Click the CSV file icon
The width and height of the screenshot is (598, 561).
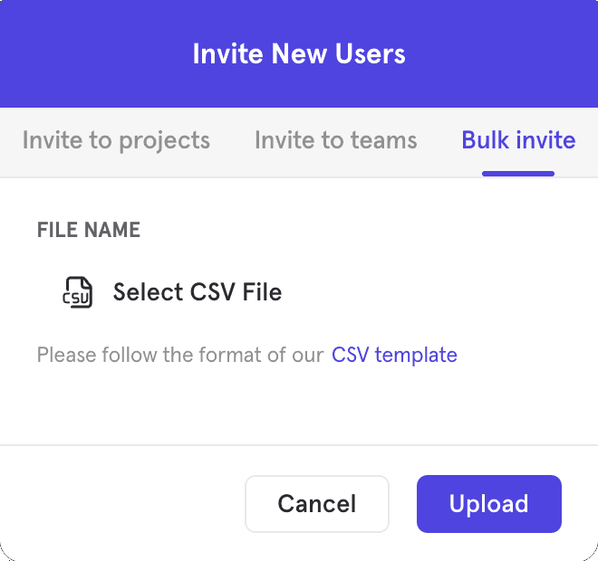coord(77,292)
